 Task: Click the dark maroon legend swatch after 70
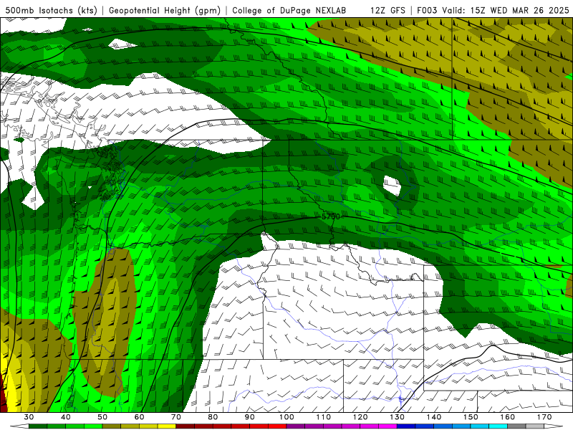click(x=186, y=426)
